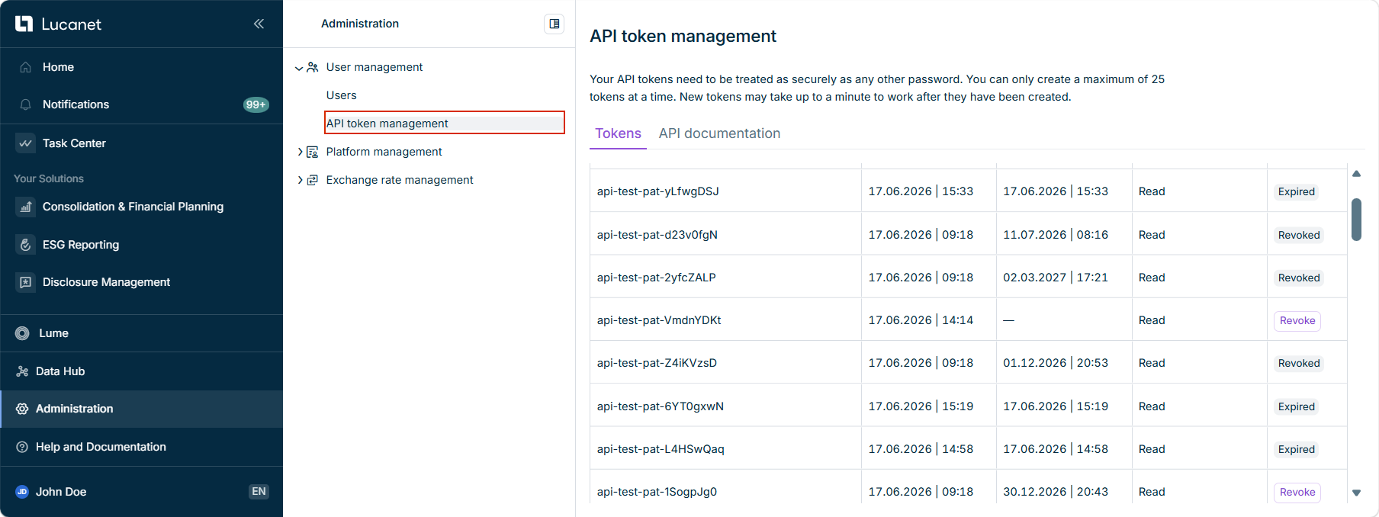Select API token management tree item
The width and height of the screenshot is (1379, 517).
point(445,123)
